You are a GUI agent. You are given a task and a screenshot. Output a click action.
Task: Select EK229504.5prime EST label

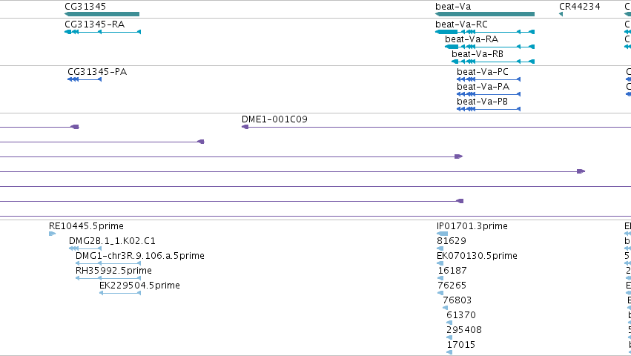click(x=139, y=286)
